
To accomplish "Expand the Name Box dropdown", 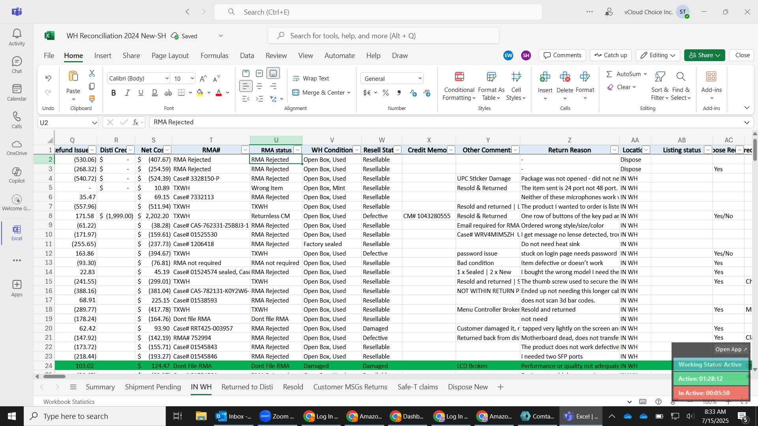I will point(94,123).
